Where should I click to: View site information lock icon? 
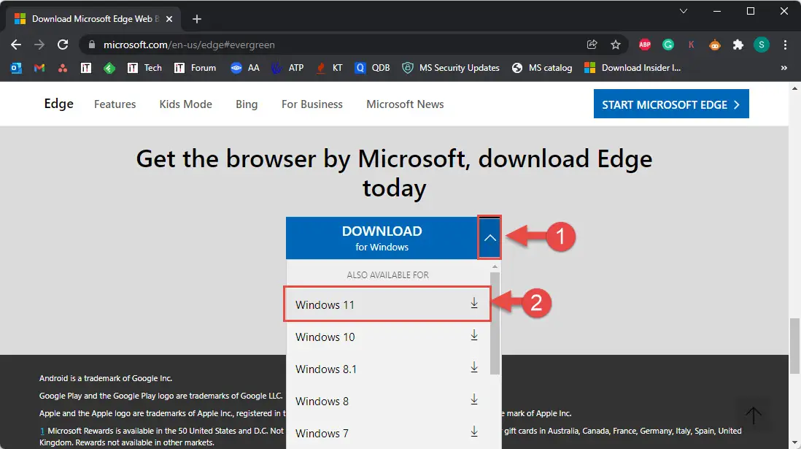92,45
